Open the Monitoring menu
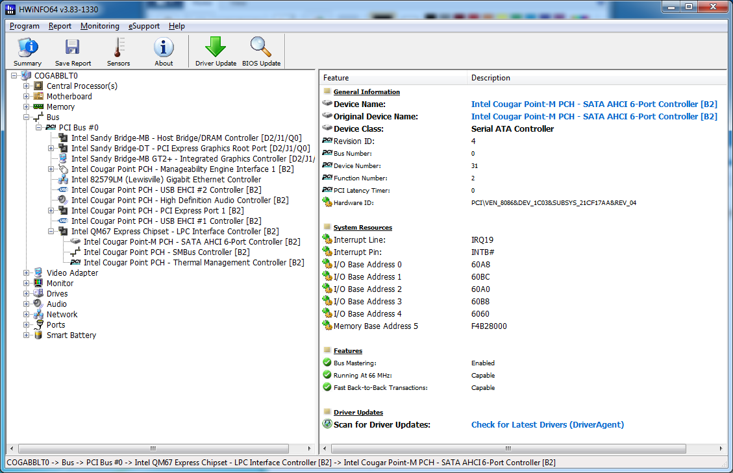This screenshot has width=733, height=473. click(99, 26)
